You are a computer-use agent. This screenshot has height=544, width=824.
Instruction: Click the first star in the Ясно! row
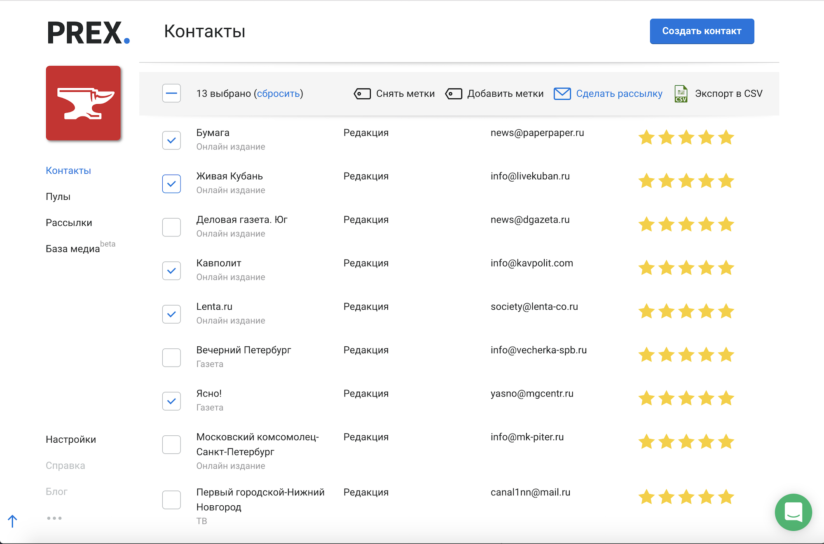(646, 398)
